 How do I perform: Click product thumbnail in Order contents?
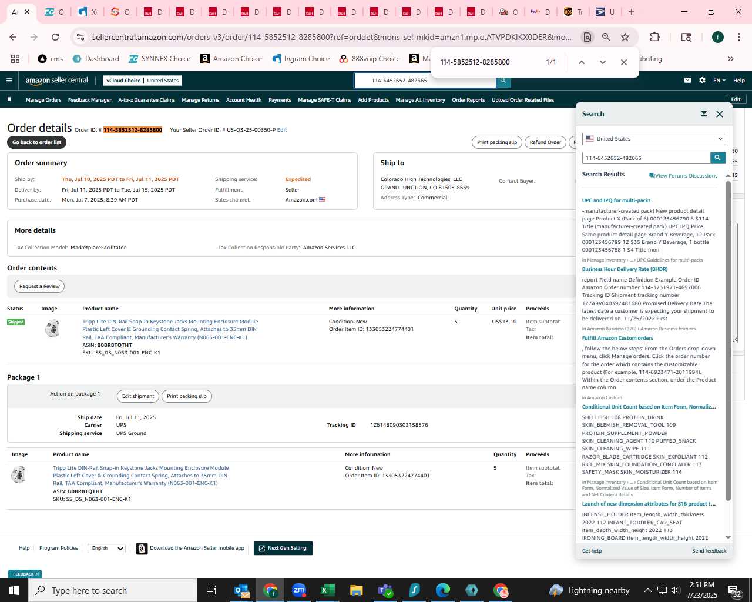point(52,328)
